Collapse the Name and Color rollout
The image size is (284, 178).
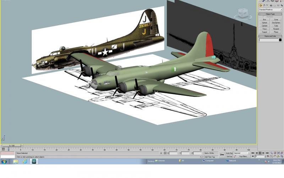coord(270,36)
